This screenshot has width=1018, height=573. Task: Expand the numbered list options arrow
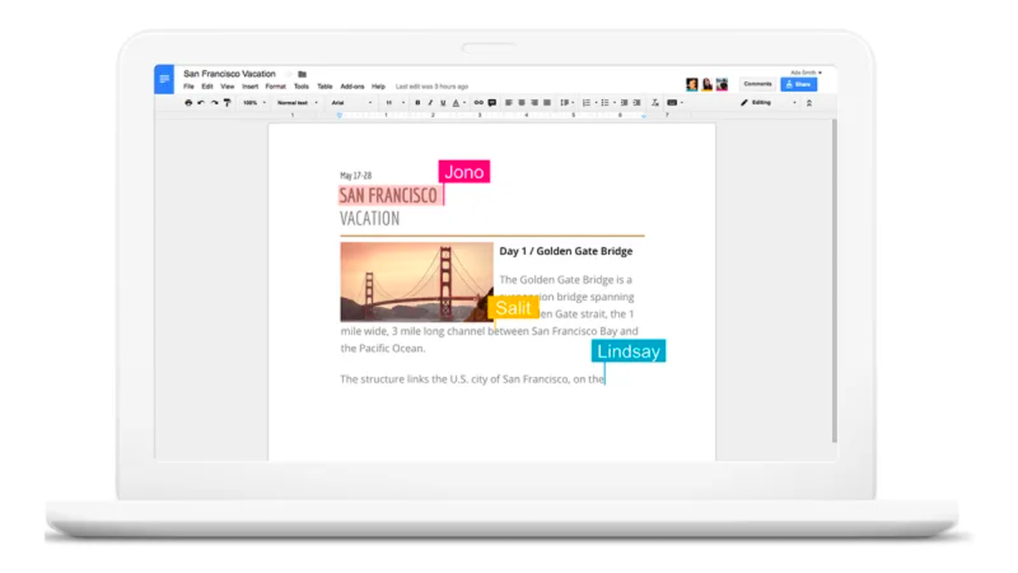click(596, 103)
